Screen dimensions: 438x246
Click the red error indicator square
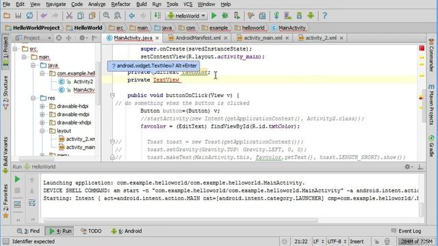(x=422, y=49)
